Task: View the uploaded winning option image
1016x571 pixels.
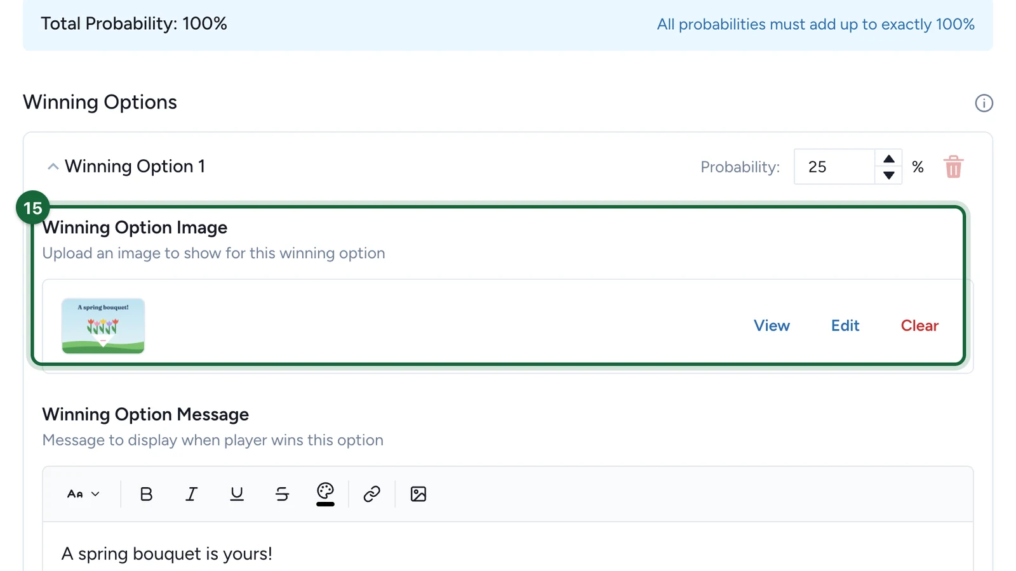Action: tap(772, 325)
